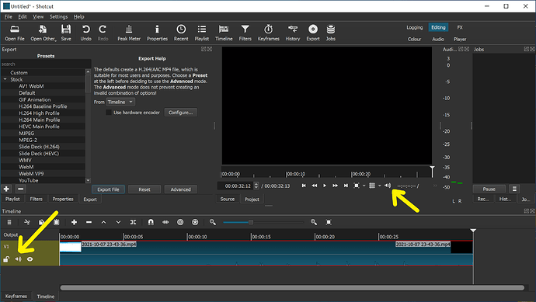Zoom in the timeline with magnifier plus
536x302 pixels.
click(x=314, y=222)
